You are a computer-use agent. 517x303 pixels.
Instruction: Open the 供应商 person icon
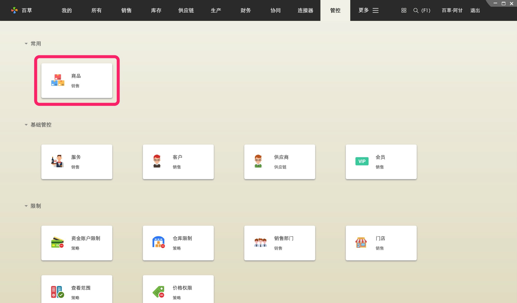pos(258,161)
